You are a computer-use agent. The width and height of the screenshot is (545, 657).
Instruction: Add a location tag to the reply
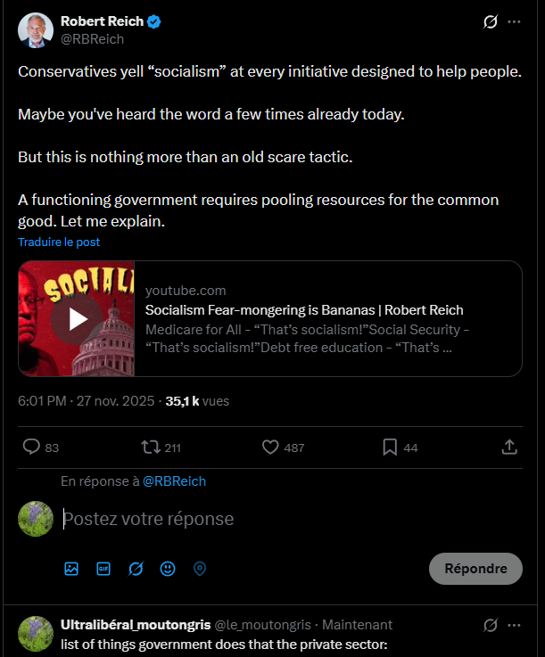pyautogui.click(x=200, y=568)
